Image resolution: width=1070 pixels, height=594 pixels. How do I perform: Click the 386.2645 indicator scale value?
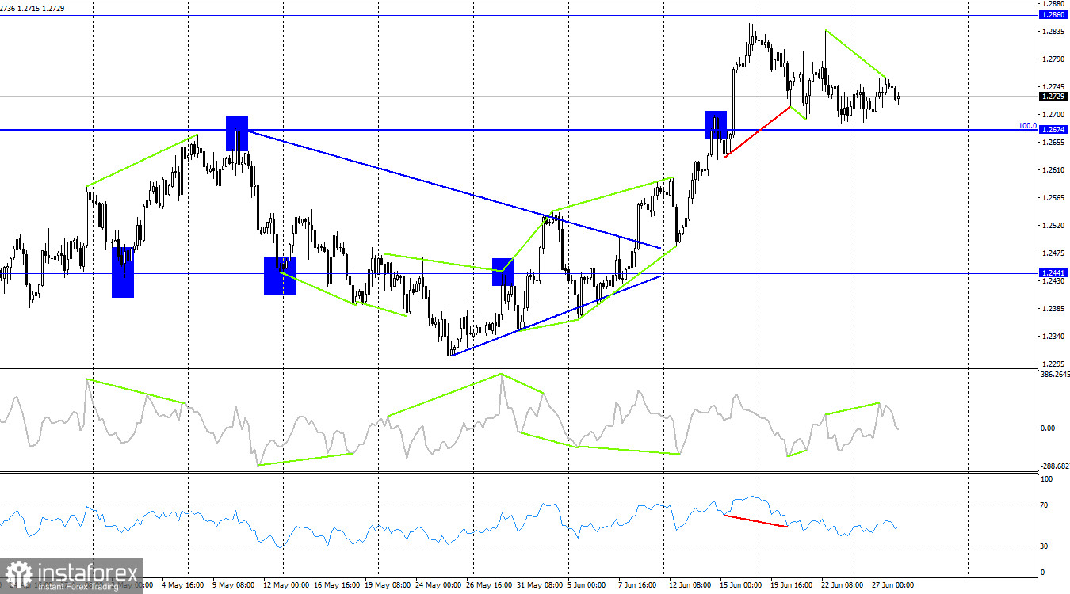(x=1053, y=375)
